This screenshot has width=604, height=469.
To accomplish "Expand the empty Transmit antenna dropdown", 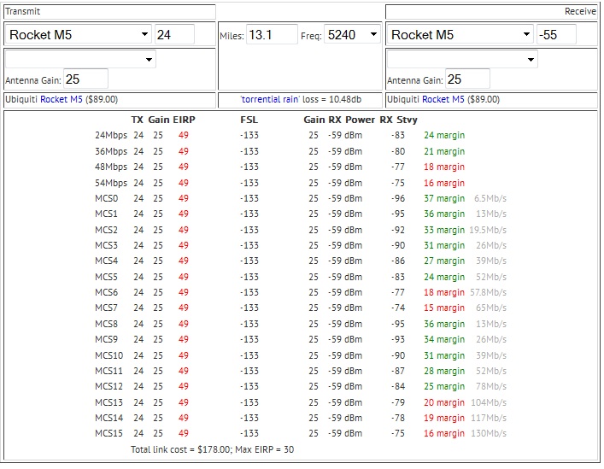I will pos(80,60).
